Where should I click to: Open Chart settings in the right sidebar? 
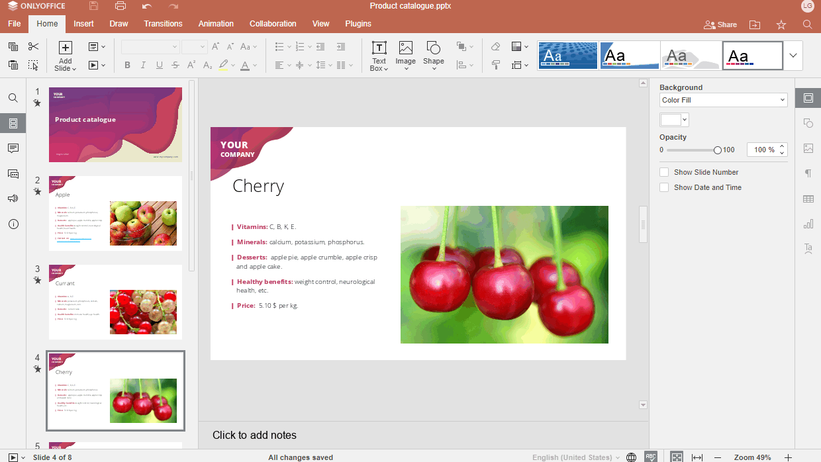(808, 224)
